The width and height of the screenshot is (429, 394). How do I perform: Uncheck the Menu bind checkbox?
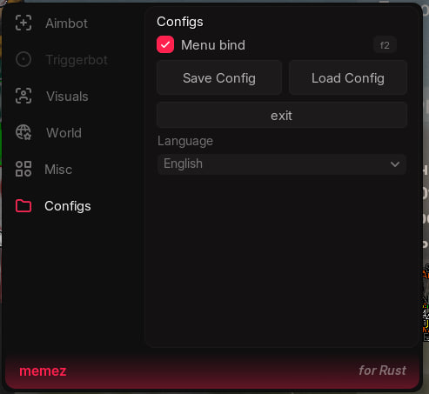(x=165, y=44)
